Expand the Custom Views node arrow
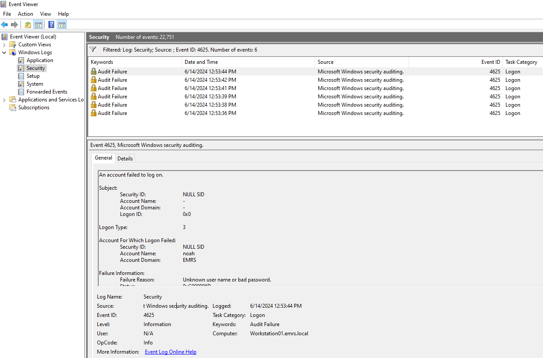 pyautogui.click(x=4, y=45)
